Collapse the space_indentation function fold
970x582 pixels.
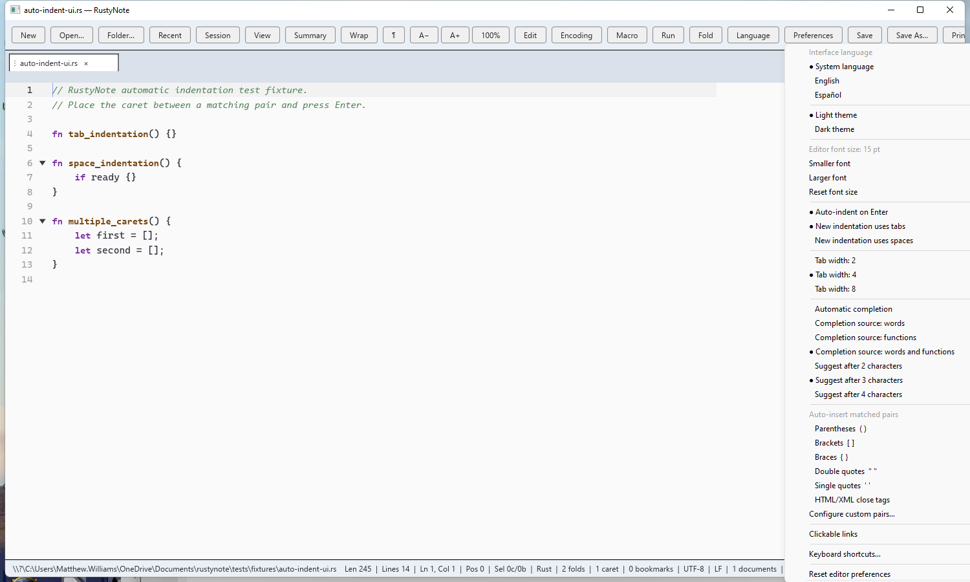(43, 163)
